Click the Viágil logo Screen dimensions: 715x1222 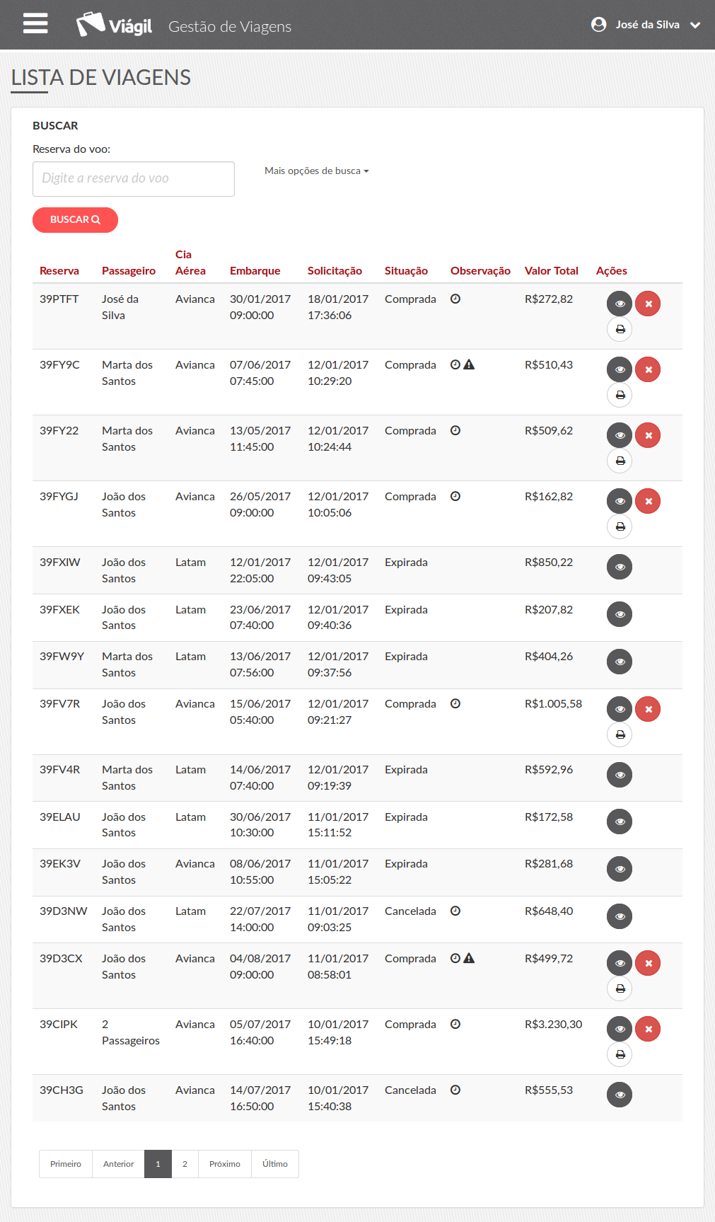pos(115,25)
